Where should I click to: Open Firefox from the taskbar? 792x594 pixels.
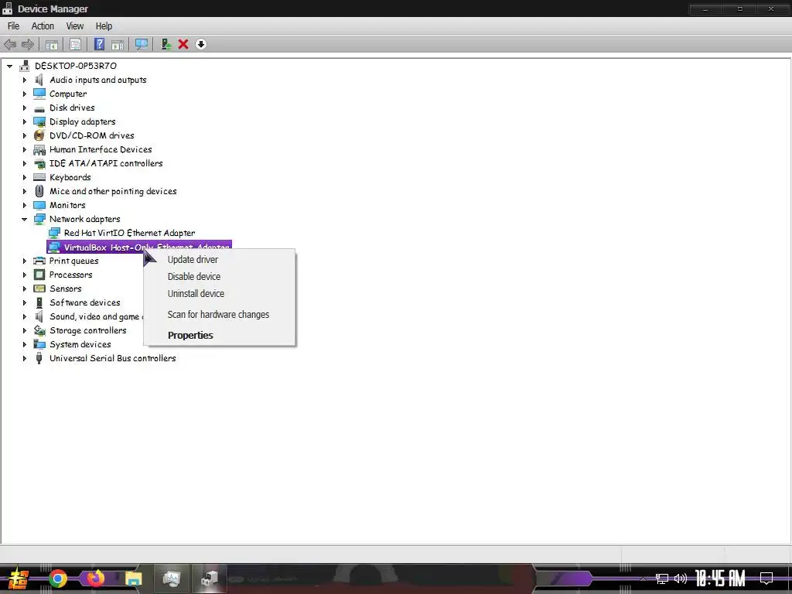(x=95, y=579)
